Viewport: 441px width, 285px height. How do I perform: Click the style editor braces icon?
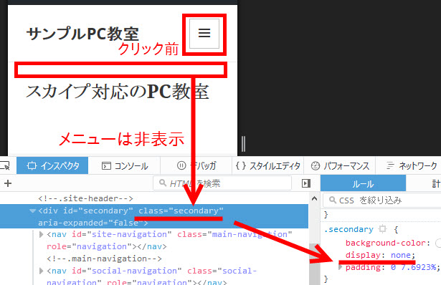coord(241,165)
